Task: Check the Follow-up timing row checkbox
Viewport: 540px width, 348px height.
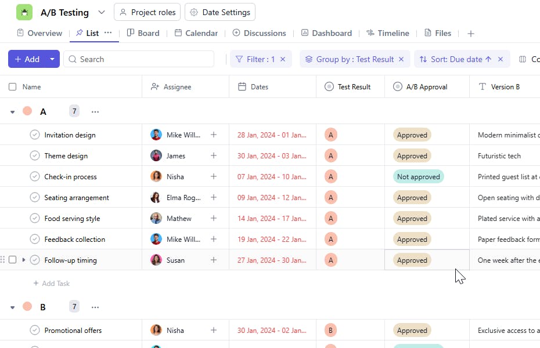Action: tap(13, 260)
